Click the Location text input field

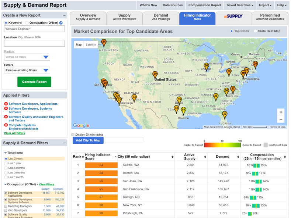tap(34, 44)
